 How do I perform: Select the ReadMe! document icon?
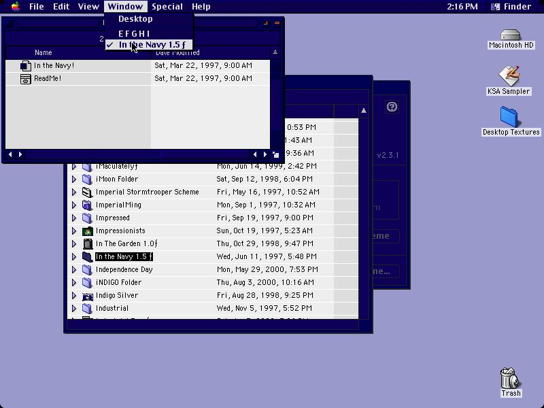pyautogui.click(x=25, y=79)
